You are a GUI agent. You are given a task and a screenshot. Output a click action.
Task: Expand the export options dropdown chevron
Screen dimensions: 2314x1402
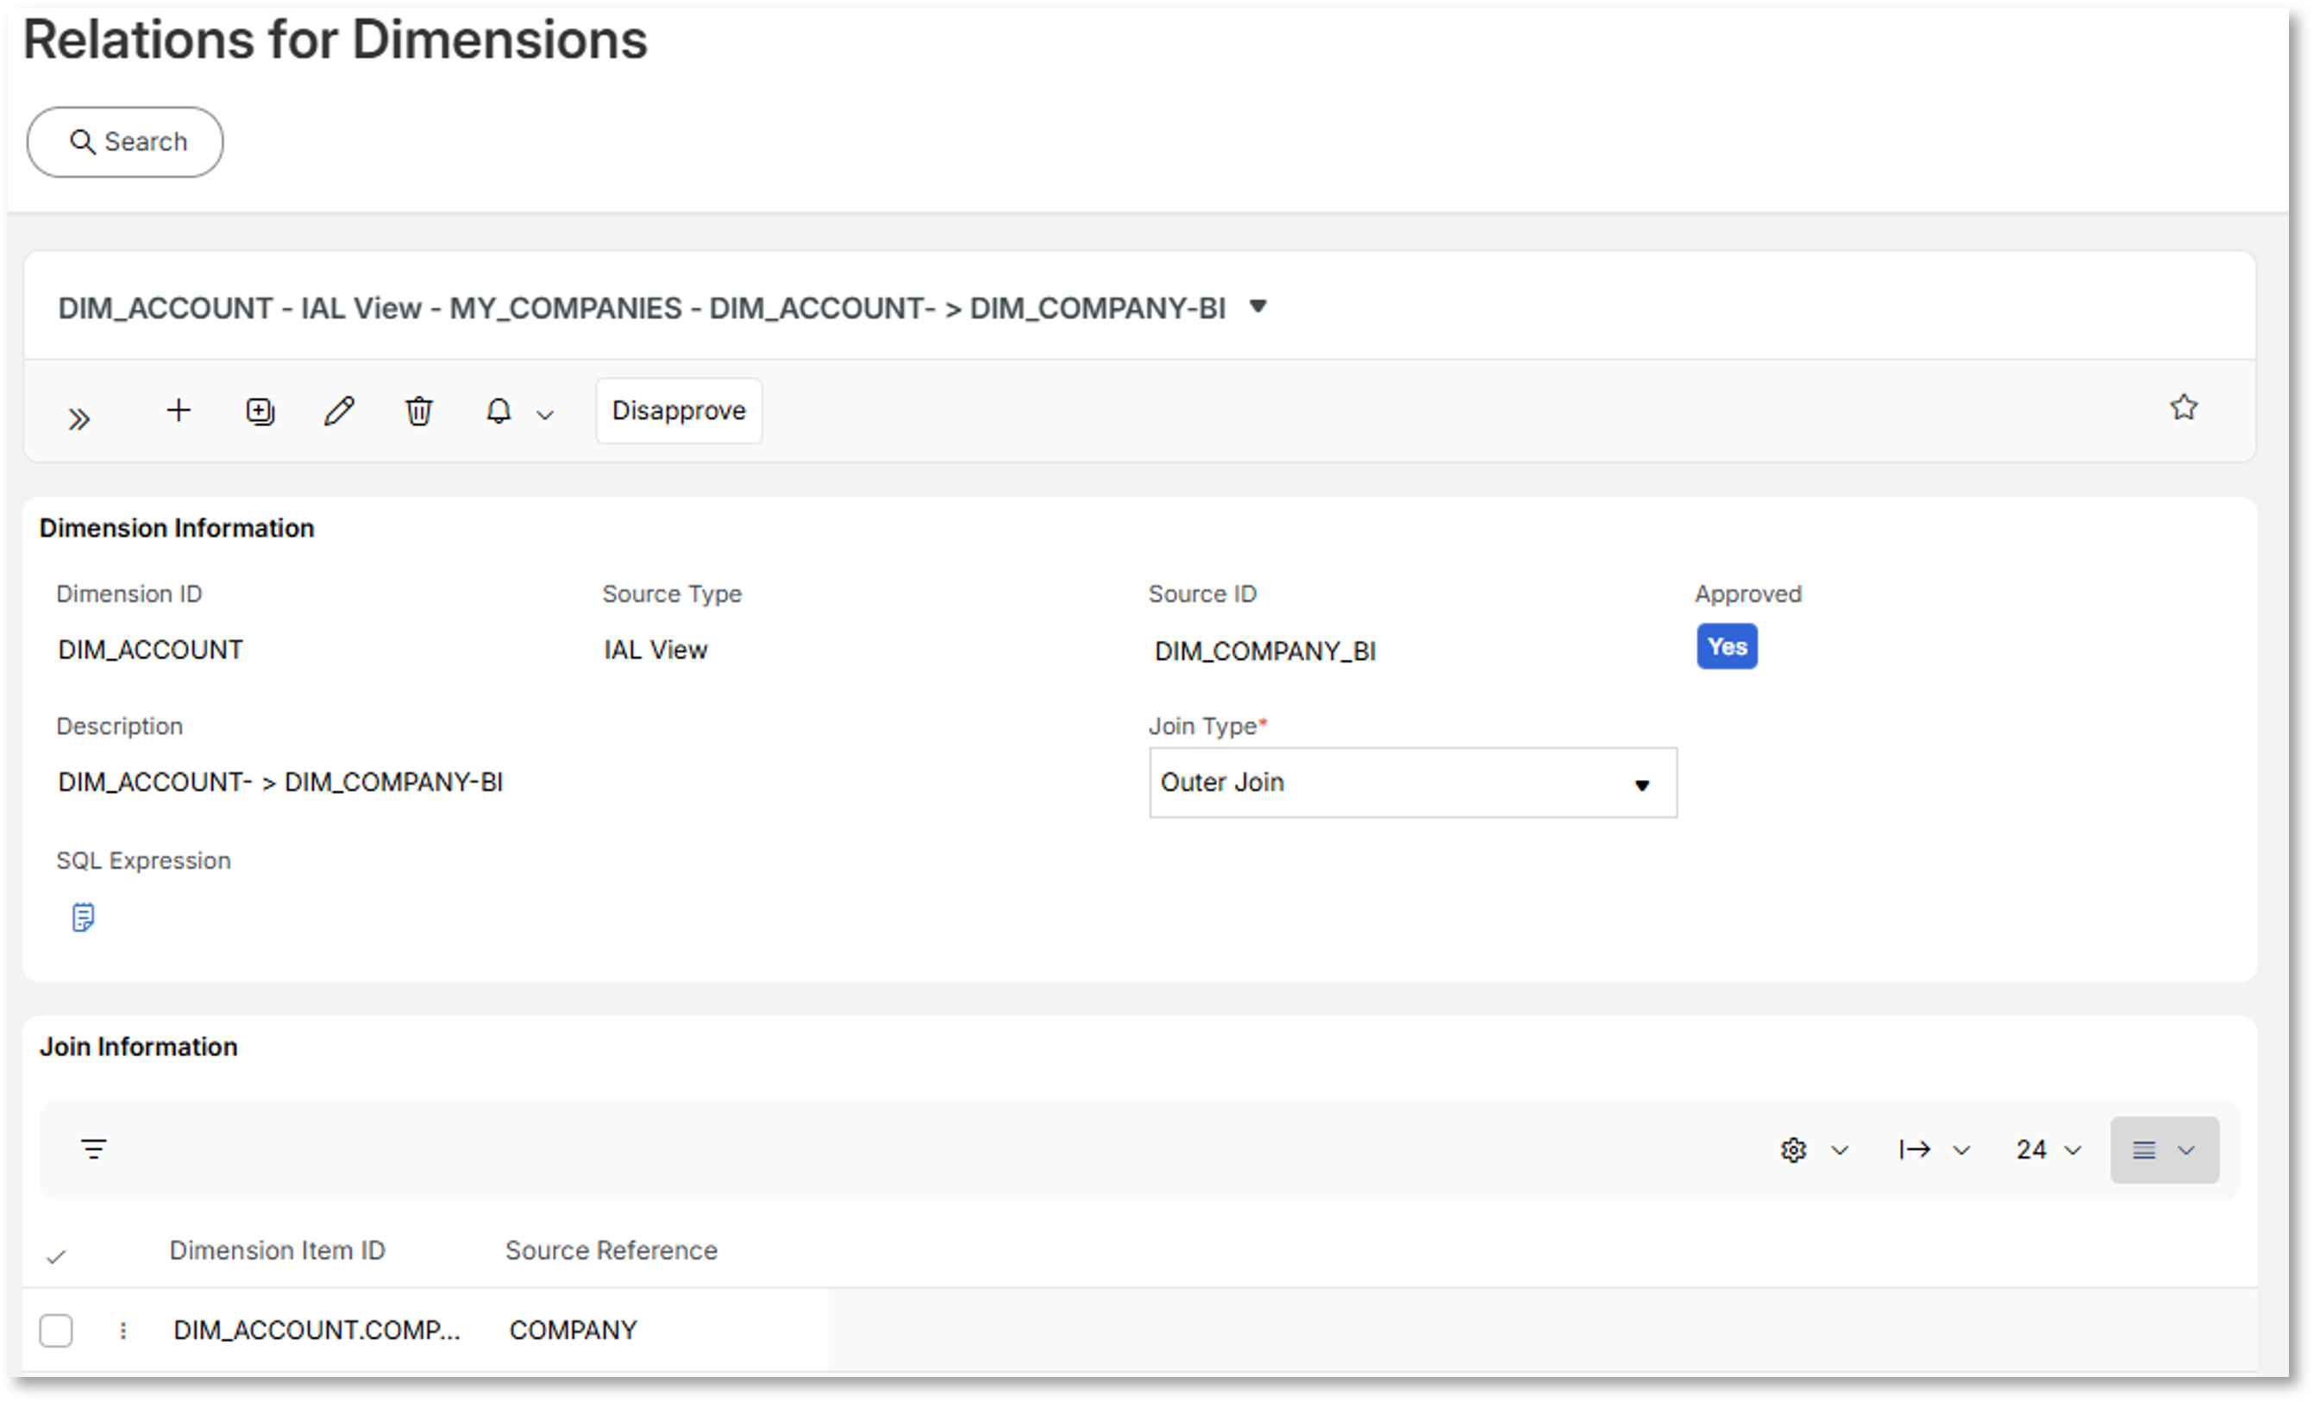tap(1961, 1150)
